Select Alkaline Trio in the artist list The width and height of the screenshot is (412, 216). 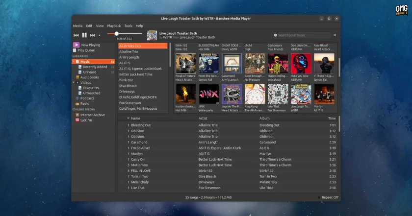tap(143, 51)
